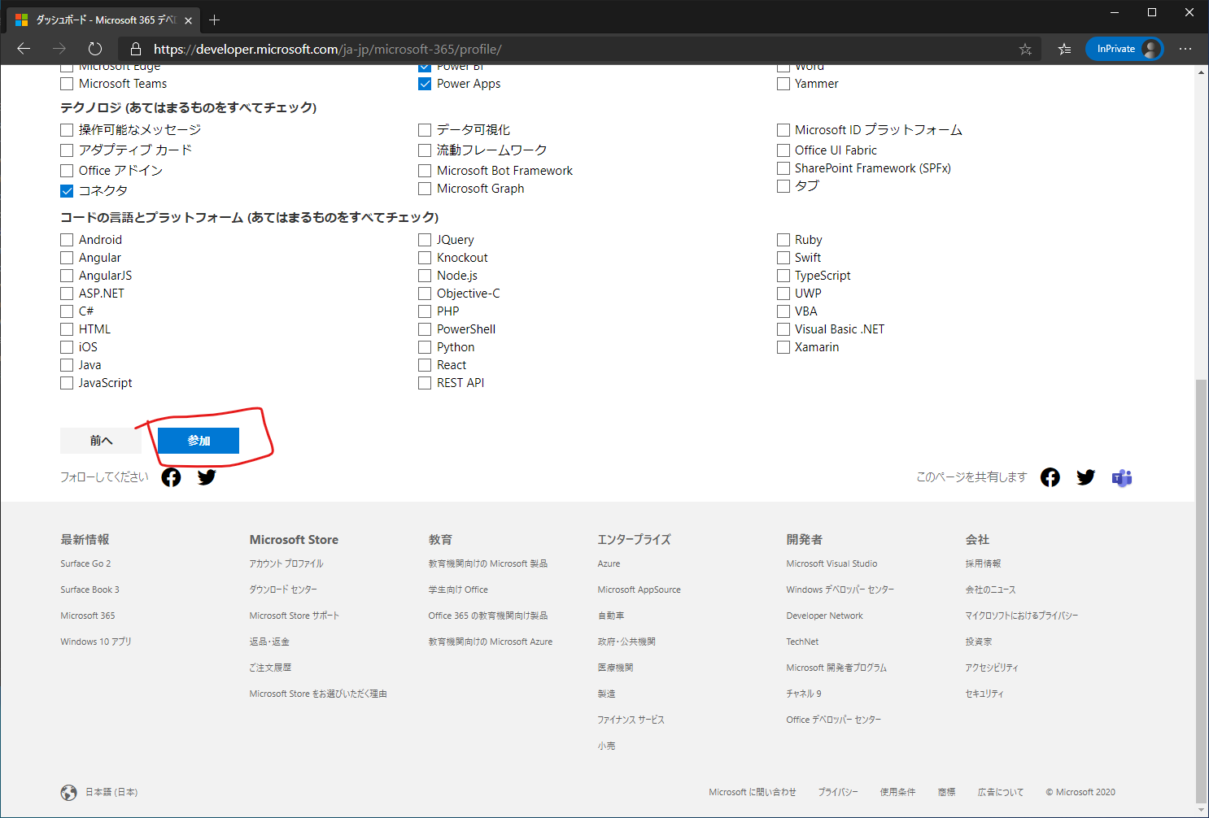Share this page to Microsoft Teams
Screen dimensions: 1209x818
(1122, 477)
